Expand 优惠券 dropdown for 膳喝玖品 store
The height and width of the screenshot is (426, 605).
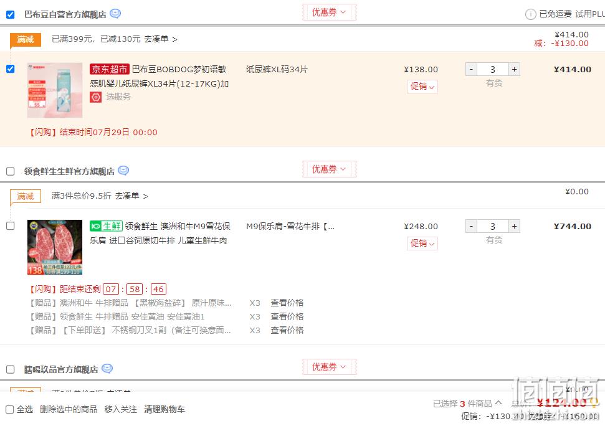[329, 367]
